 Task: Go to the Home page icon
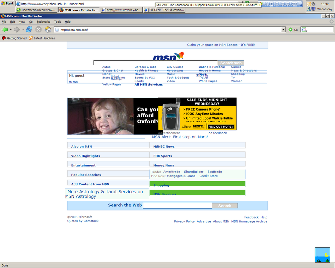point(48,29)
